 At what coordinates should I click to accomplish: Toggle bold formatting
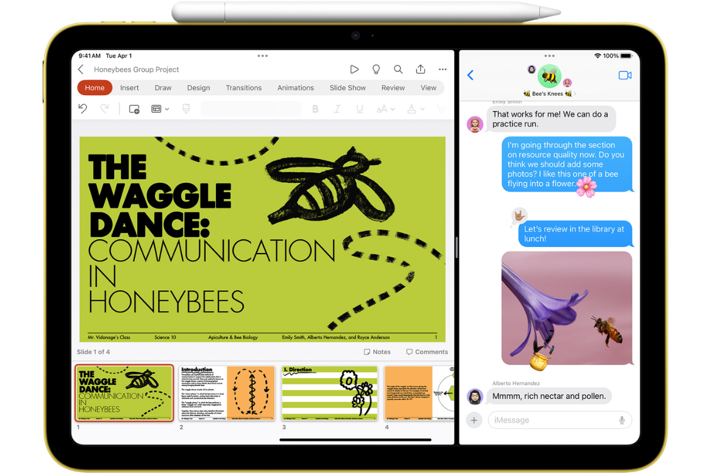click(315, 109)
